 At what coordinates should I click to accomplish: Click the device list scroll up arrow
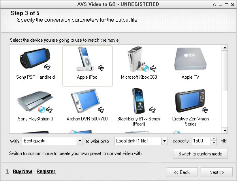[x=225, y=48]
